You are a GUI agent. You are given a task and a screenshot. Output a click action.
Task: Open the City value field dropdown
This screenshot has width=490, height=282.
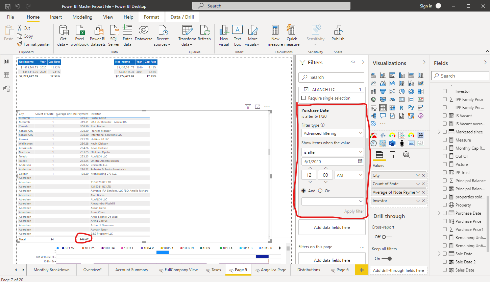click(x=418, y=175)
